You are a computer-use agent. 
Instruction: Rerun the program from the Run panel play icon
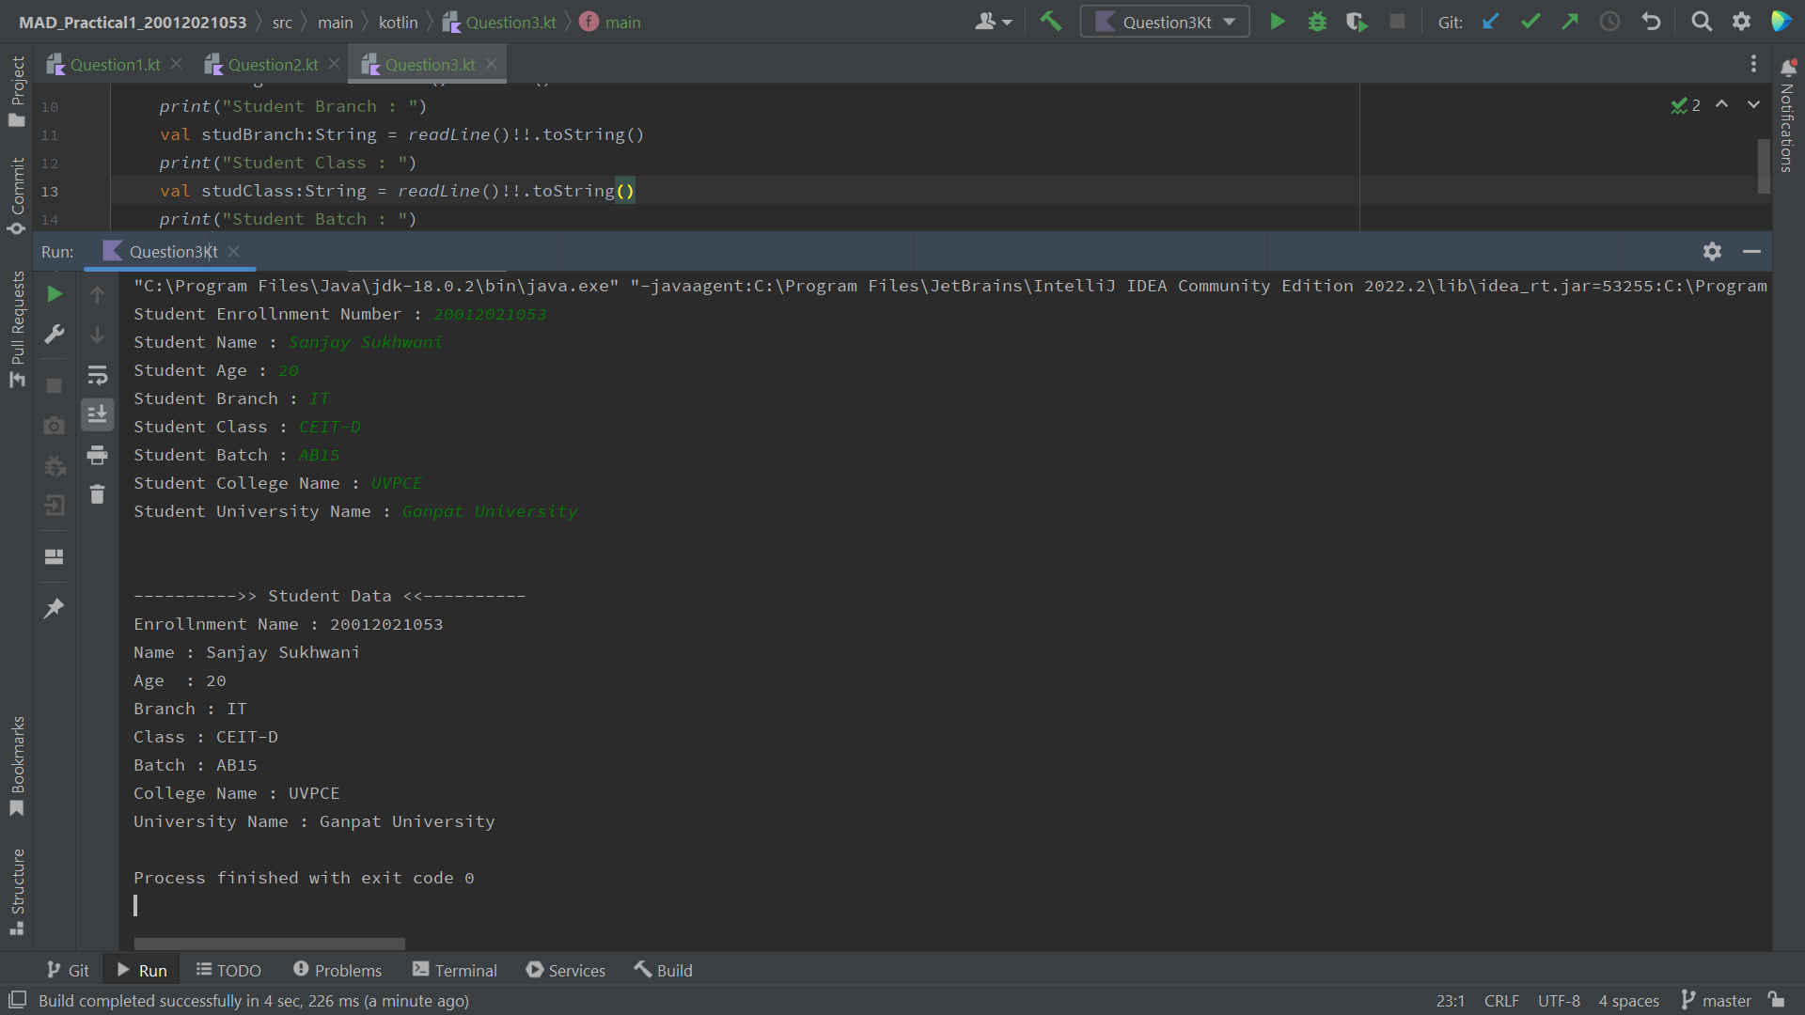(x=54, y=293)
